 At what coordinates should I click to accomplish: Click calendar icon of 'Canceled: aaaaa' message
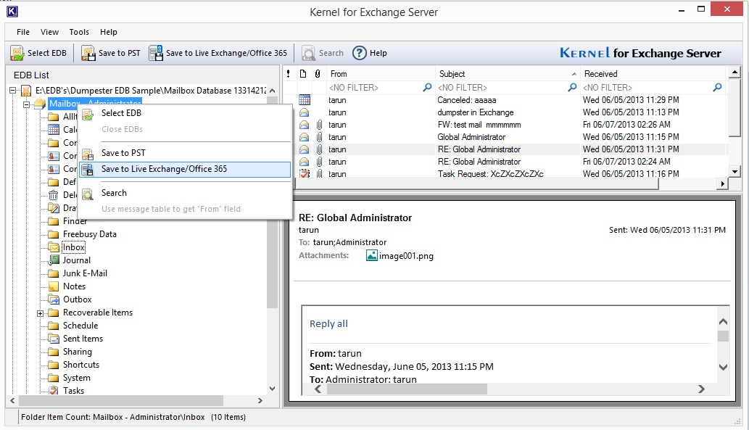tap(305, 100)
